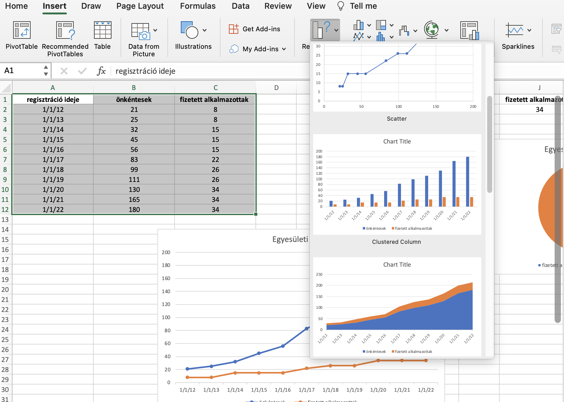Screen dimensions: 564x402
Task: Click the Slicer icon
Action: (x=556, y=29)
